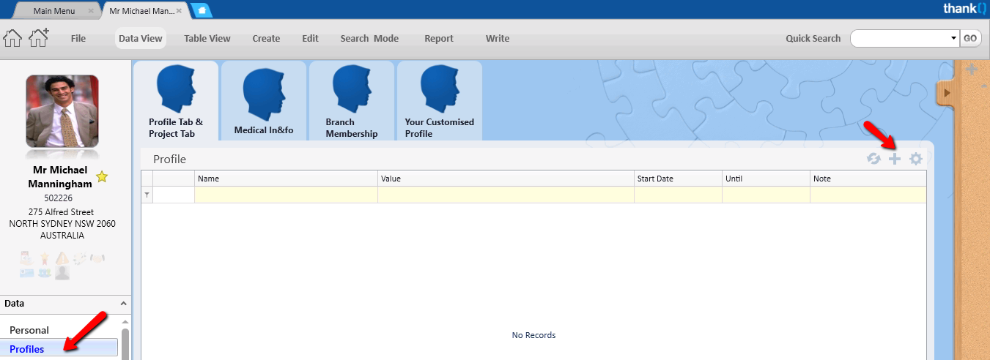Sort by the Until column header
The image size is (990, 360).
coord(766,179)
